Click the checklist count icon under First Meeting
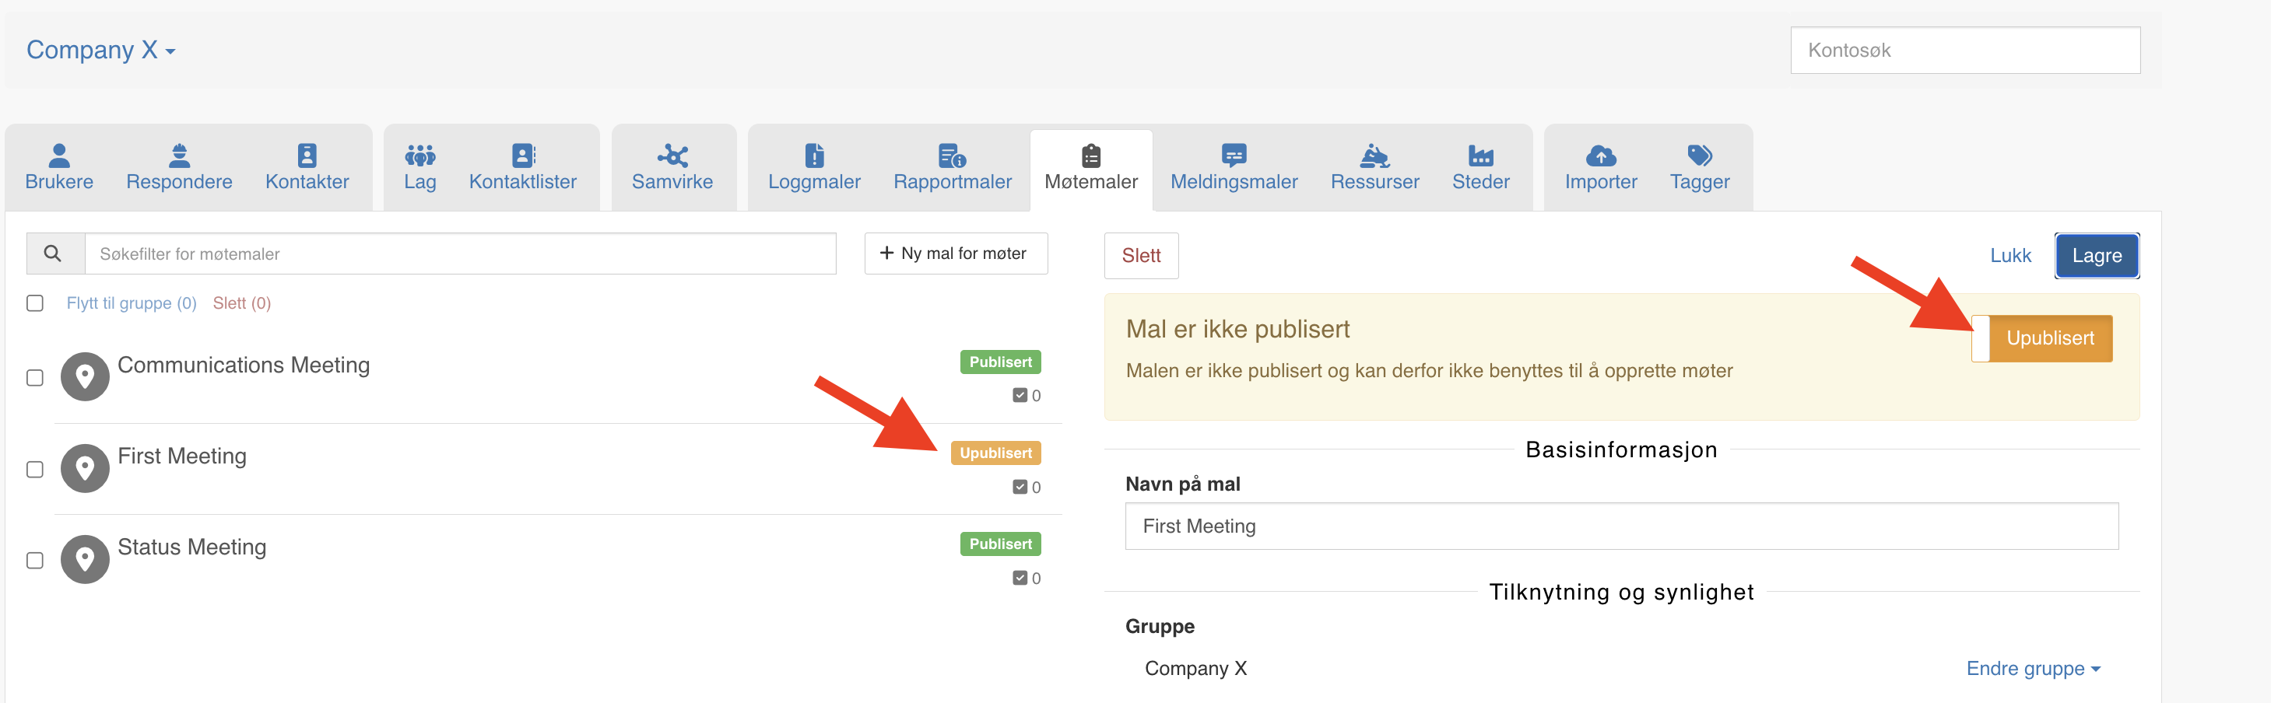Image resolution: width=2271 pixels, height=703 pixels. coord(1020,487)
